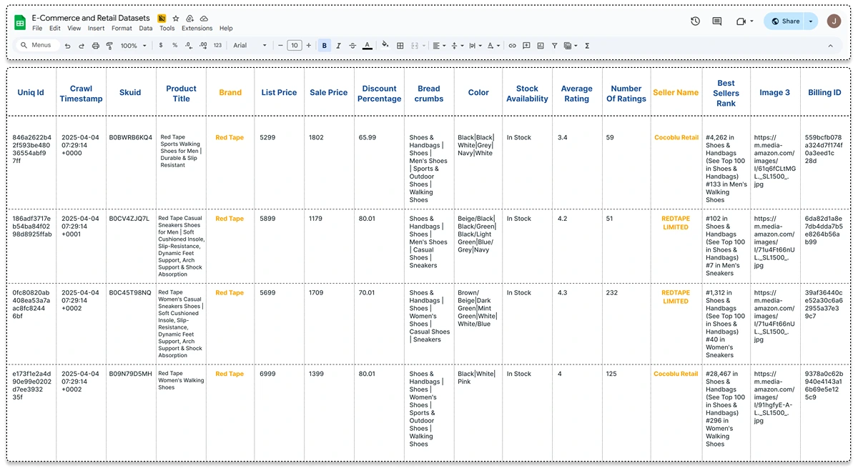Select the Seller Name column header
This screenshot has width=858, height=468.
click(676, 92)
